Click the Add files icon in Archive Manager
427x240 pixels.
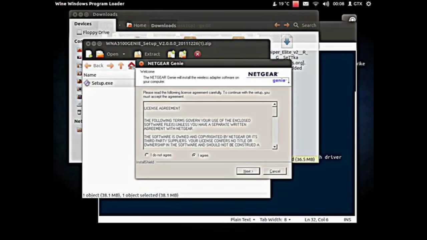(171, 54)
